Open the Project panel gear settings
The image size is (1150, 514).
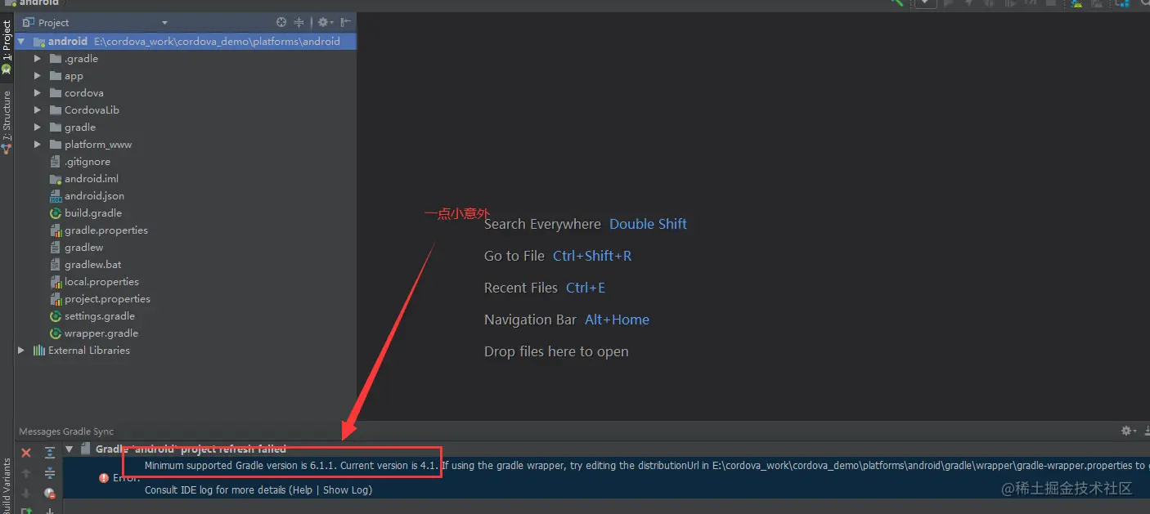(325, 23)
